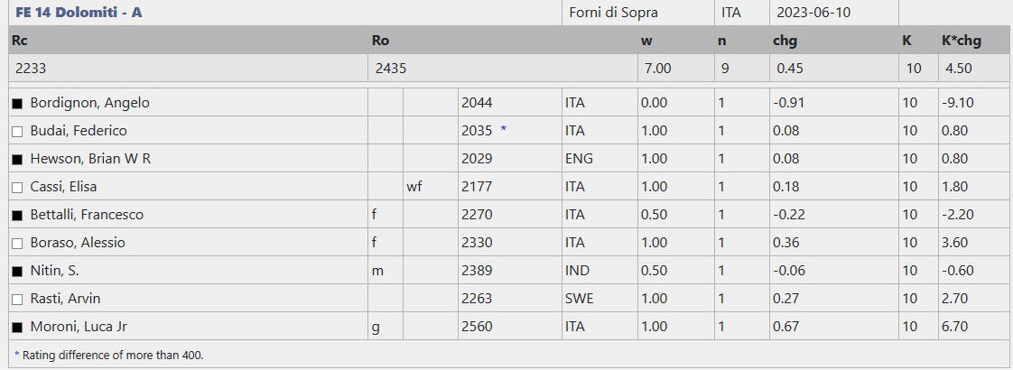Click the rating difference footnote text
The width and height of the screenshot is (1013, 370).
pyautogui.click(x=108, y=355)
